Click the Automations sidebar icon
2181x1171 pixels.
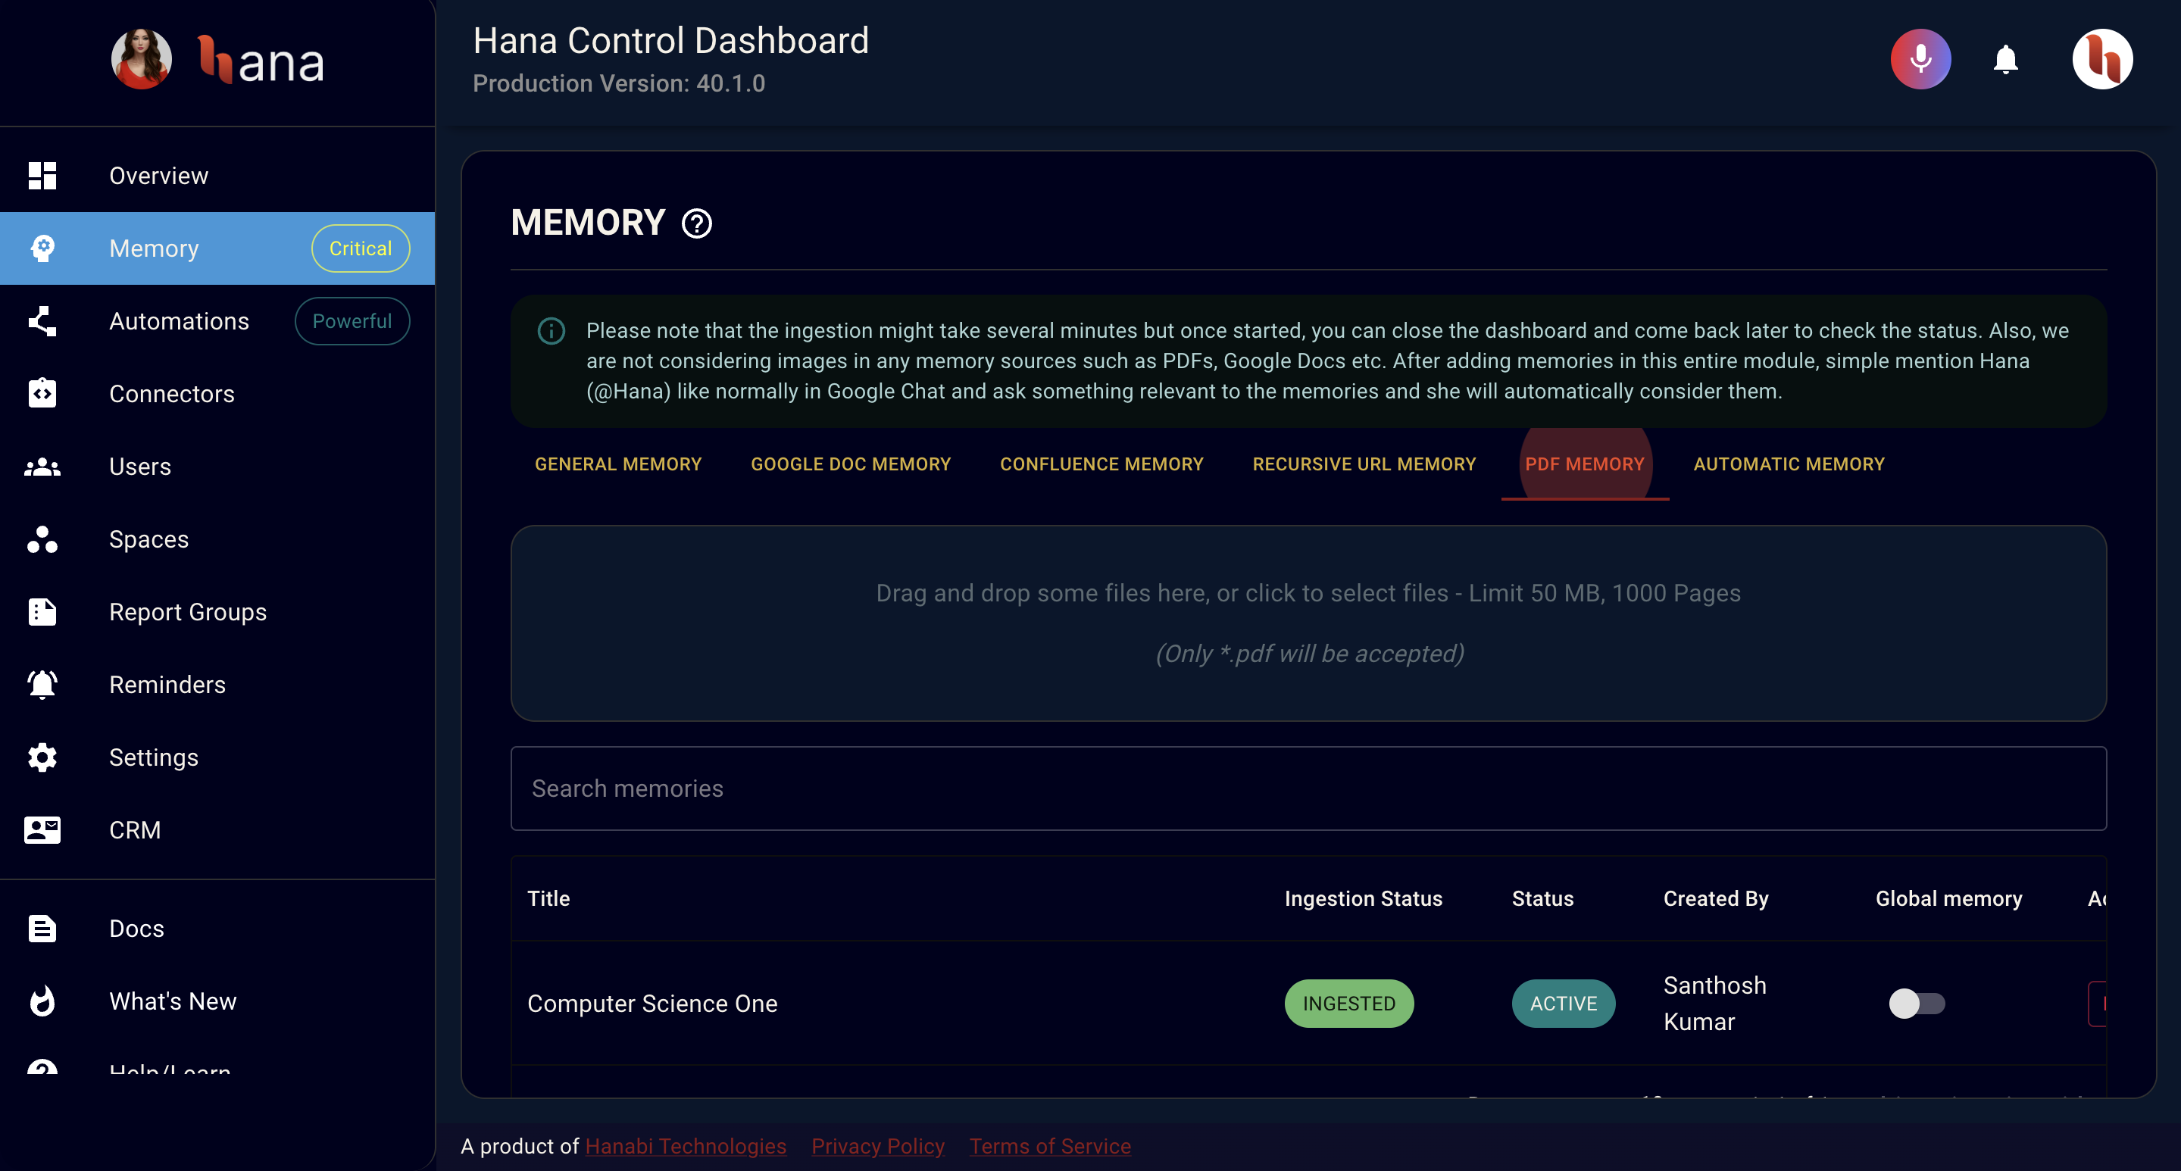pyautogui.click(x=43, y=322)
